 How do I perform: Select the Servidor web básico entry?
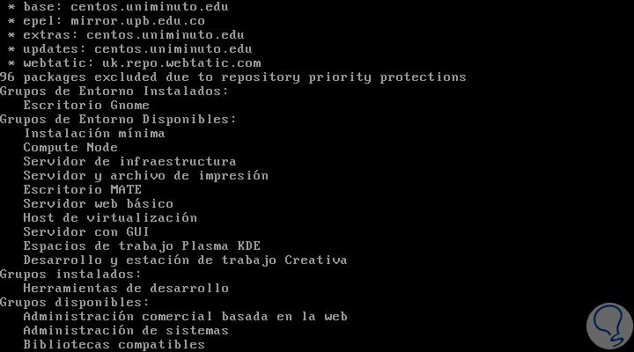[98, 204]
